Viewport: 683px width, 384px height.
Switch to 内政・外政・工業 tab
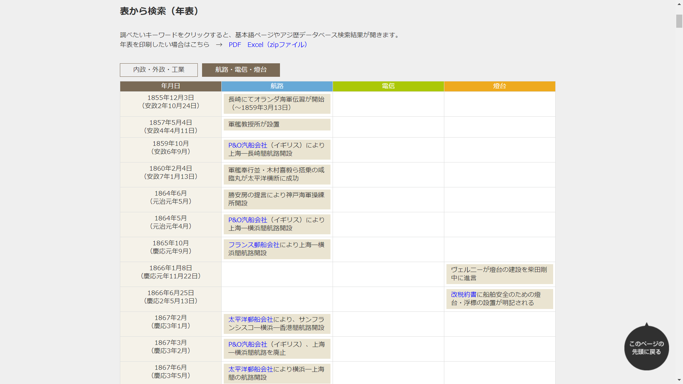(x=159, y=69)
